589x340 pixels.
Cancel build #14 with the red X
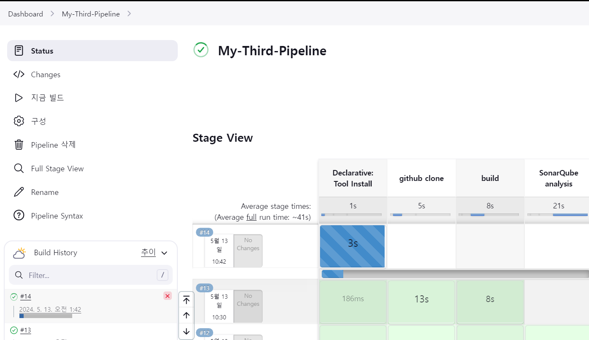pyautogui.click(x=168, y=296)
